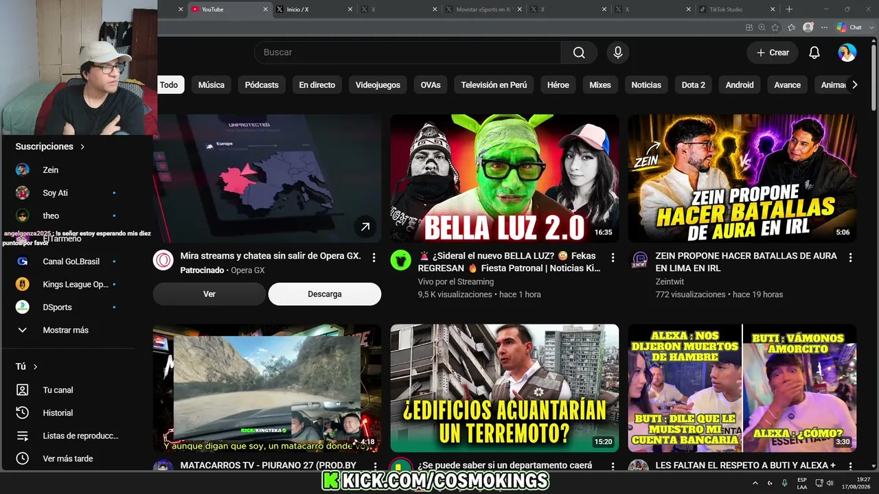Click the Descarga button
Viewport: 879px width, 494px height.
325,294
